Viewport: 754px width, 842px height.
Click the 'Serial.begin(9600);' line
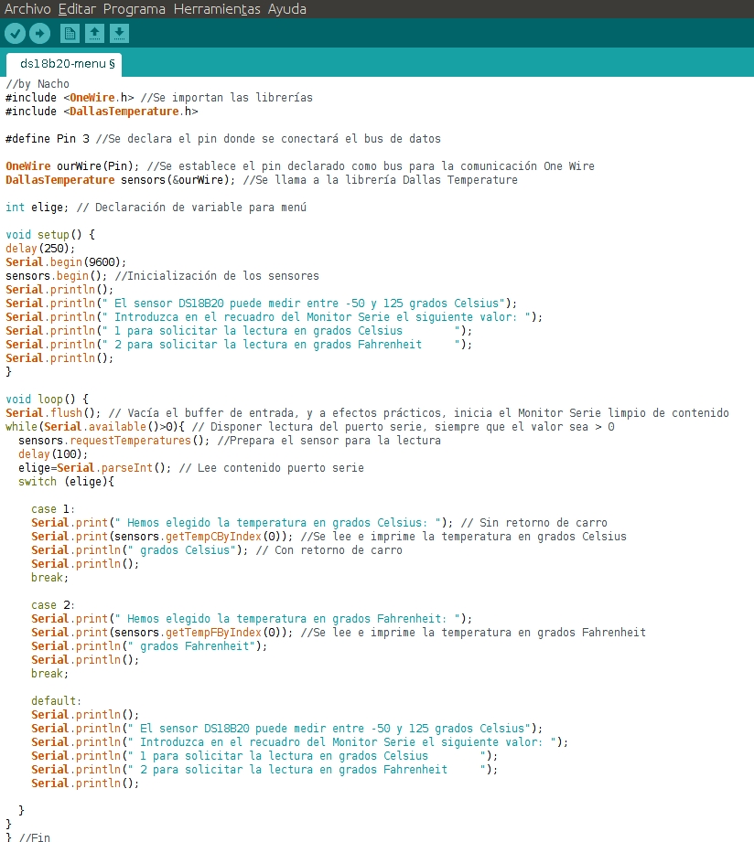coord(66,262)
